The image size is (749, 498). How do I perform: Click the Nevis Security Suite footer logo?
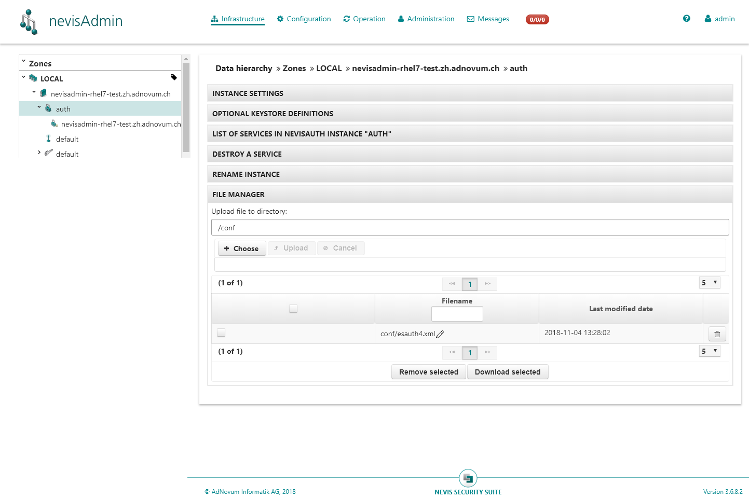pos(468,478)
